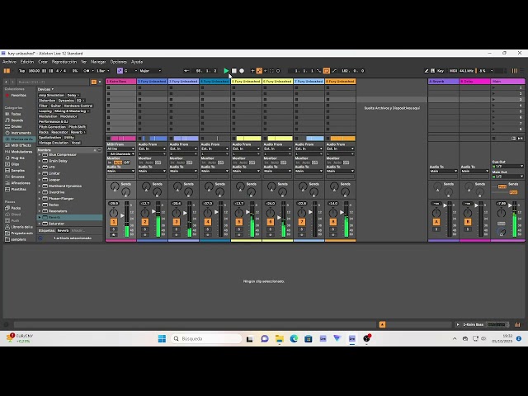
Task: Click the browser search field
Action: click(x=53, y=82)
